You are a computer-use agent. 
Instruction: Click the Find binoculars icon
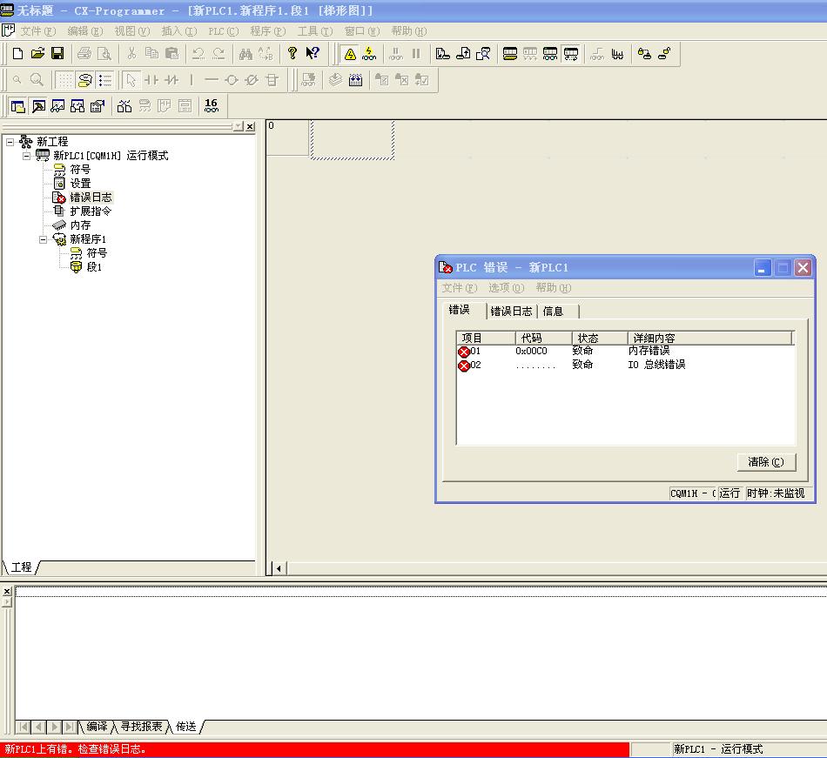point(245,54)
